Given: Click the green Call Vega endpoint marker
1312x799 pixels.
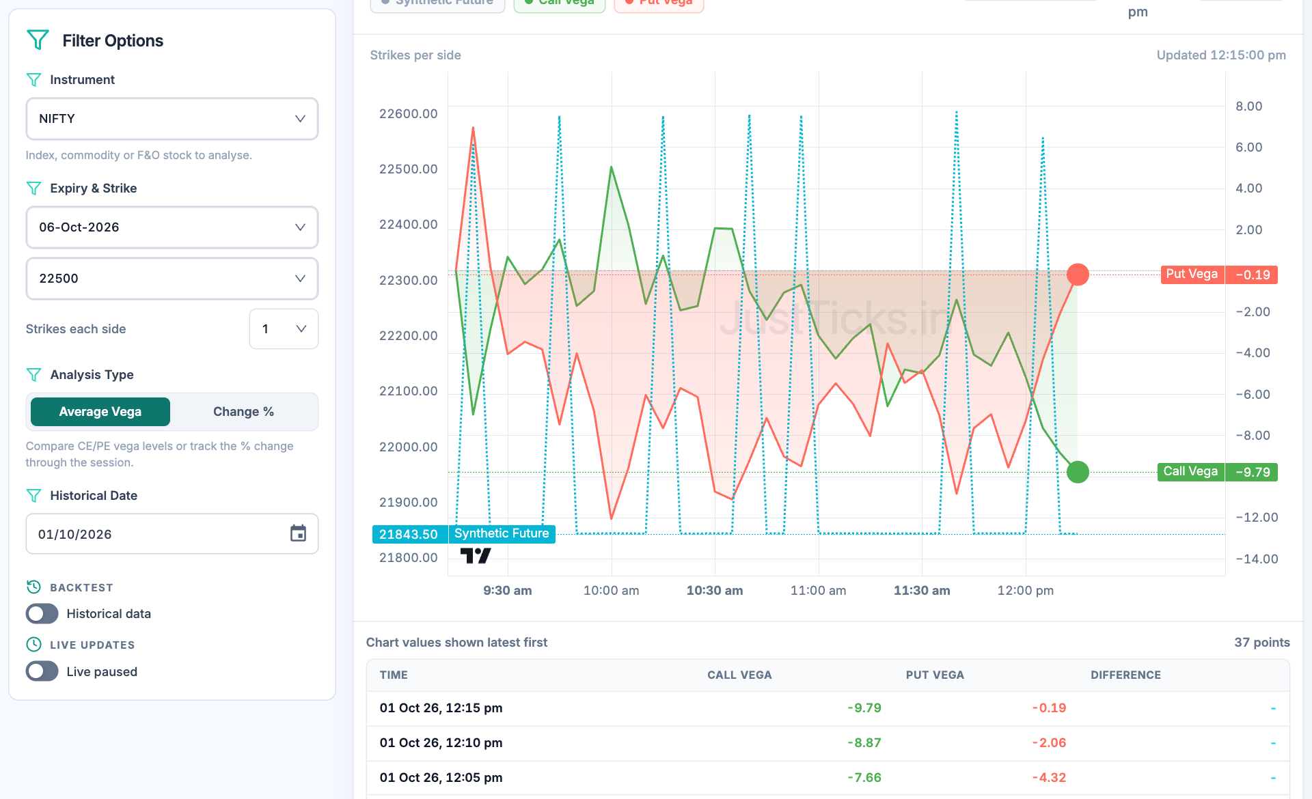Looking at the screenshot, I should pyautogui.click(x=1078, y=472).
